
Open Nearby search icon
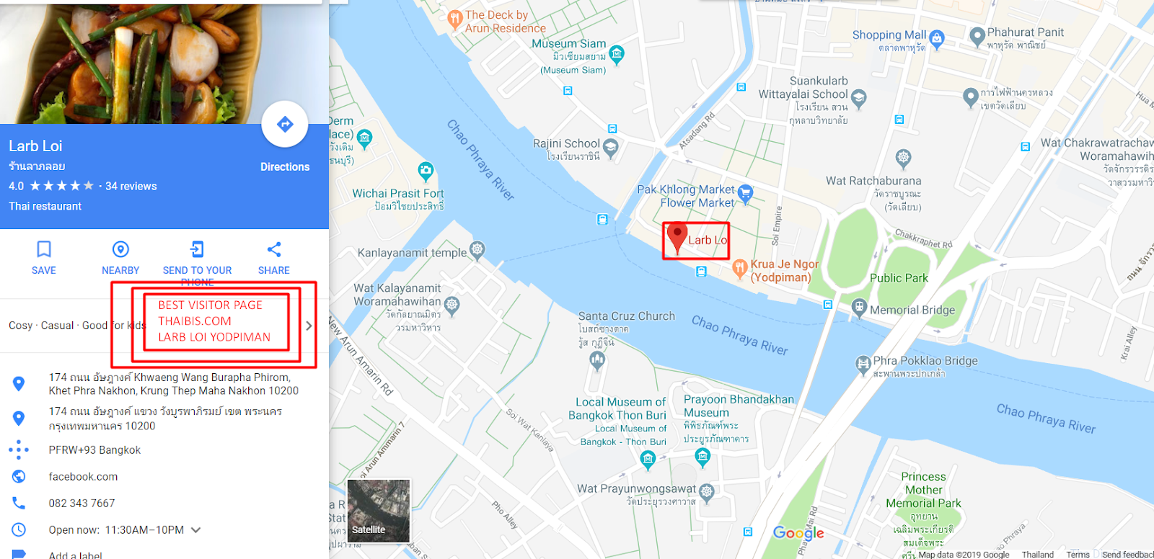[120, 249]
